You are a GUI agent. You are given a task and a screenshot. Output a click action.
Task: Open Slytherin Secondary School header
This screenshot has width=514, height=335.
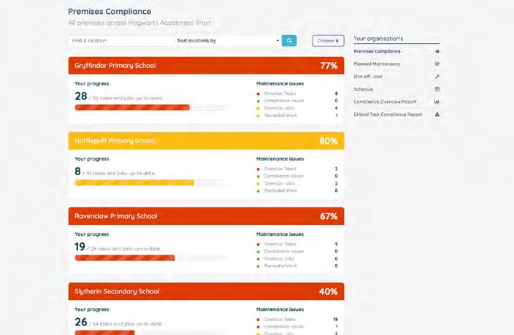click(x=206, y=291)
